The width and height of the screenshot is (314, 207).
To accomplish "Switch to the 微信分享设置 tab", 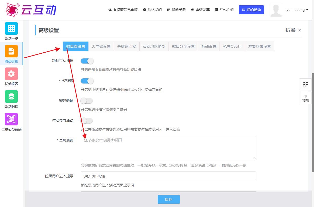I will (x=183, y=46).
